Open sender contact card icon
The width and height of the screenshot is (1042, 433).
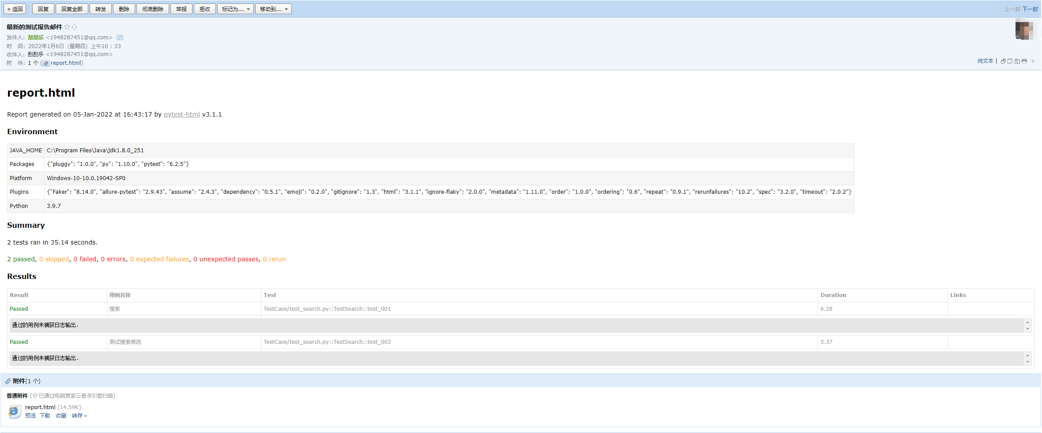point(120,38)
